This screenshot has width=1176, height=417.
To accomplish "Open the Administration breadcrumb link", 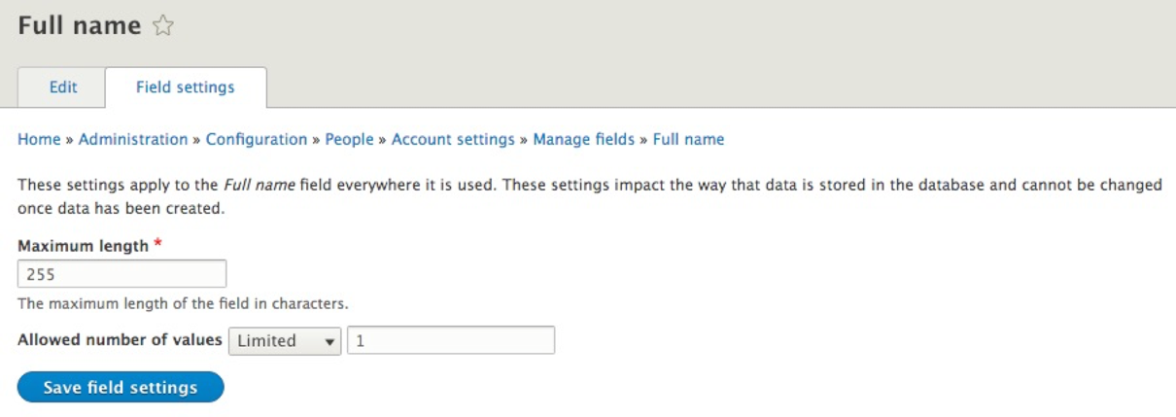I will point(133,139).
